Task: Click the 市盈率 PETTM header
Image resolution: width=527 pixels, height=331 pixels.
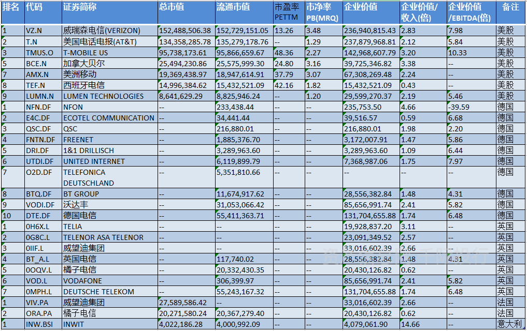Action: coord(289,12)
